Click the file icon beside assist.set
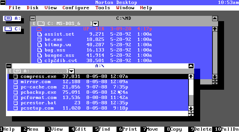239x132 pixels. pos(40,34)
